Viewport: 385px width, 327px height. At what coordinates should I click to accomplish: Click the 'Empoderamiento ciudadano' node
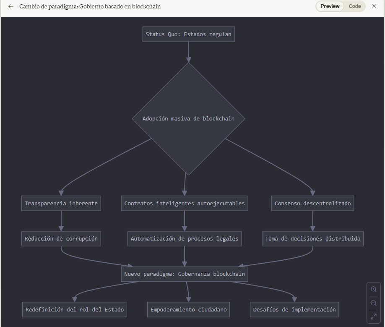[x=189, y=309]
